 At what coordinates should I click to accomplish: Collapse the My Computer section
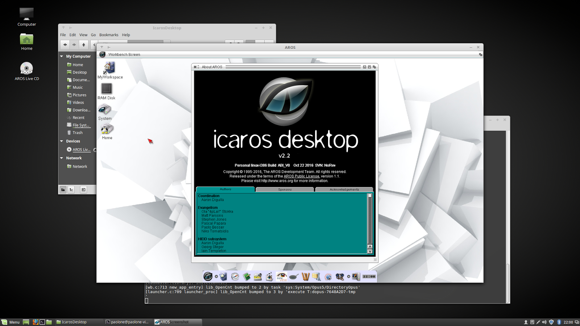tap(62, 57)
